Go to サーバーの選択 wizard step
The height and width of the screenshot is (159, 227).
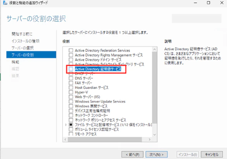pyautogui.click(x=22, y=48)
